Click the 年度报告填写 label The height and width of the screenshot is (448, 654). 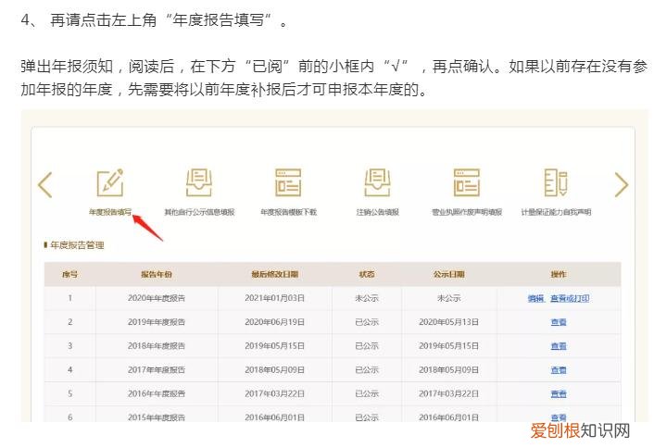pos(110,212)
